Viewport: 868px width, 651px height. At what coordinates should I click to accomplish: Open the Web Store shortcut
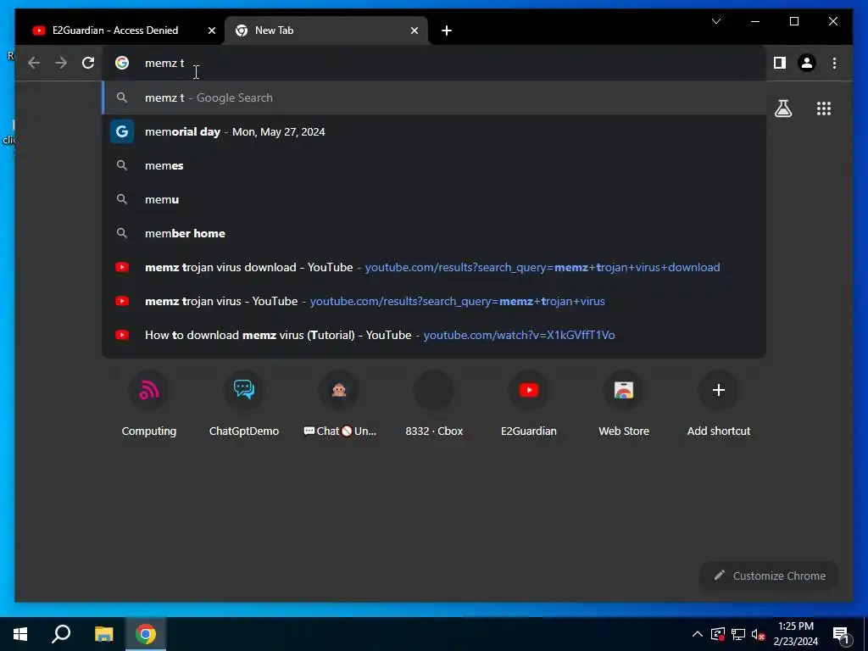624,404
